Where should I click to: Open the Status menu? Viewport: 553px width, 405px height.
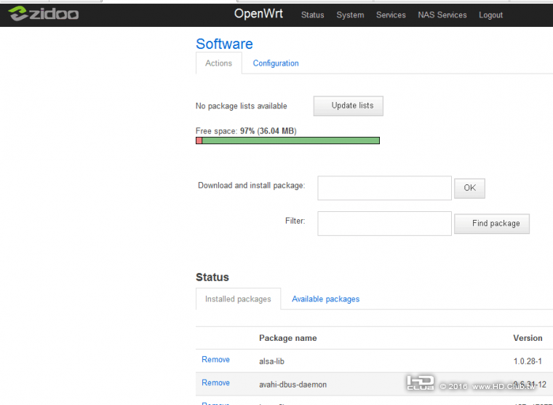click(312, 15)
